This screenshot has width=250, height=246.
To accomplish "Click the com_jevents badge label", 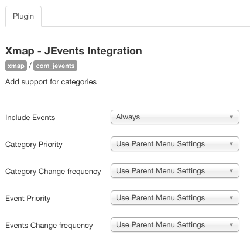I will (x=55, y=66).
